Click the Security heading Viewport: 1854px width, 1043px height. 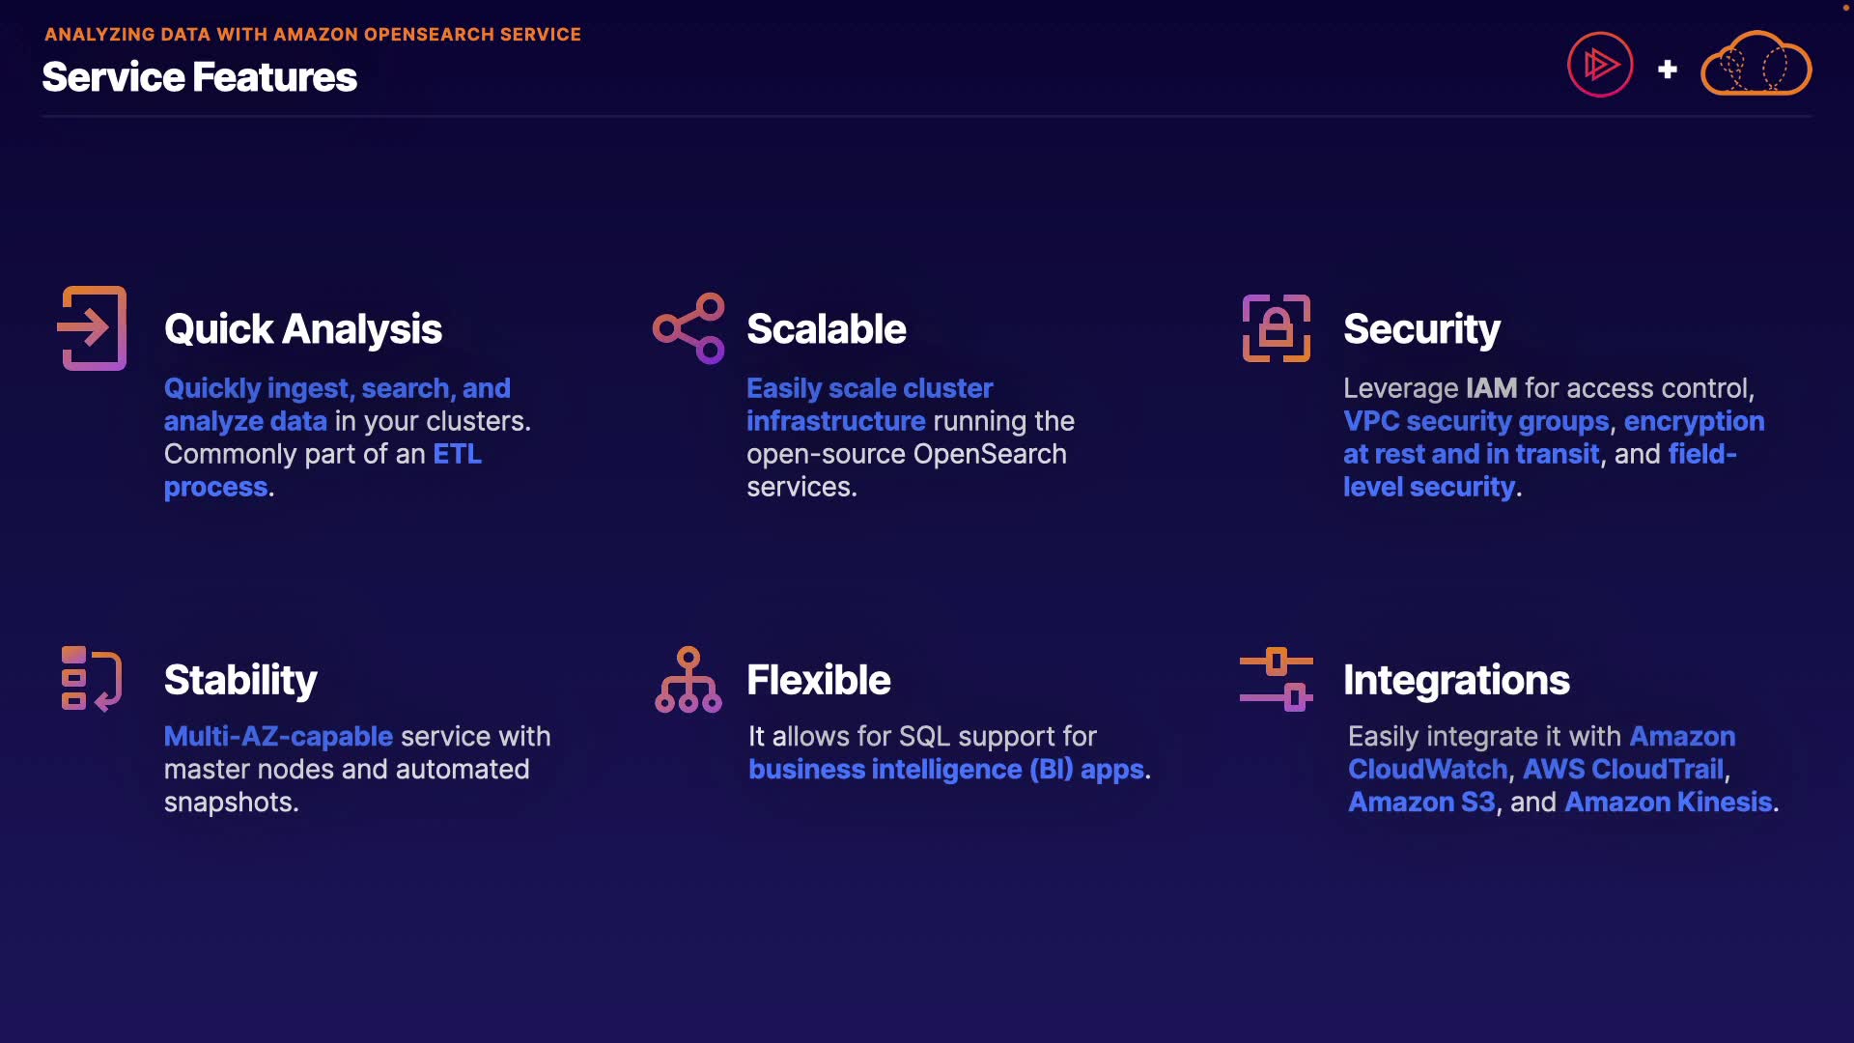[1421, 329]
